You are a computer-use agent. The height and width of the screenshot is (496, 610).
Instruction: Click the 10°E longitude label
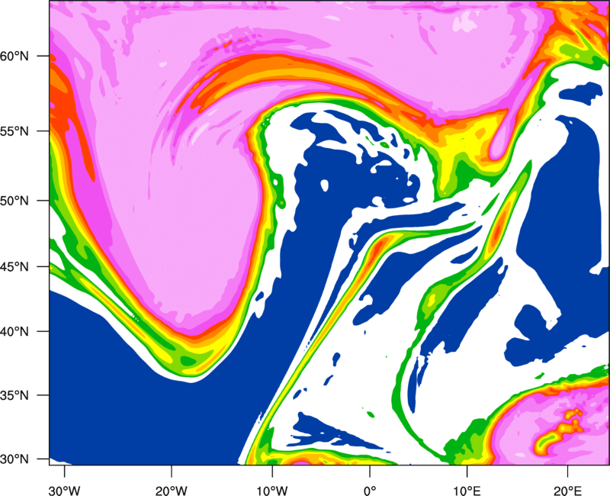point(467,491)
